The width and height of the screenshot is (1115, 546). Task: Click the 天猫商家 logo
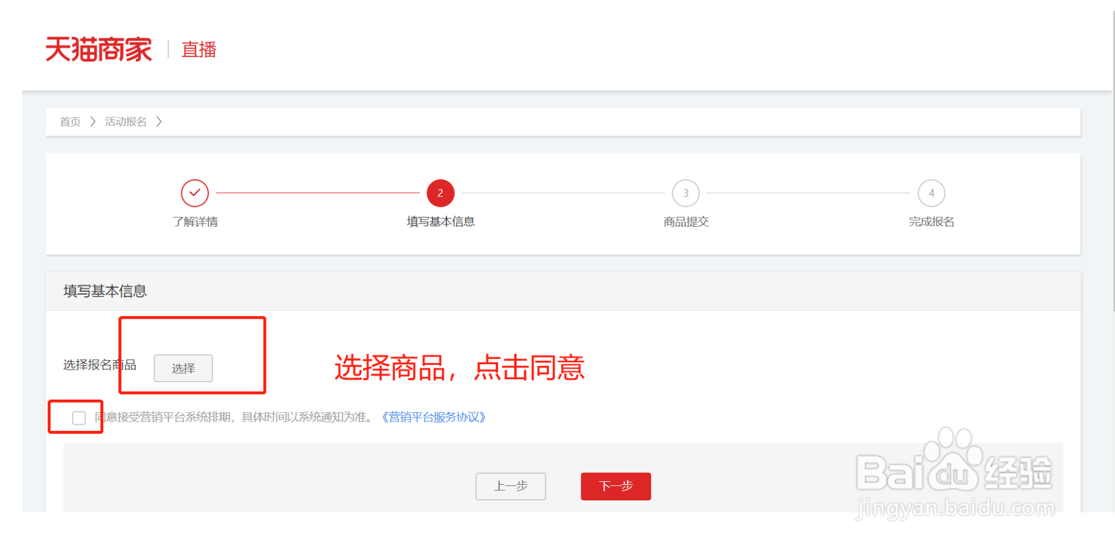(x=98, y=49)
